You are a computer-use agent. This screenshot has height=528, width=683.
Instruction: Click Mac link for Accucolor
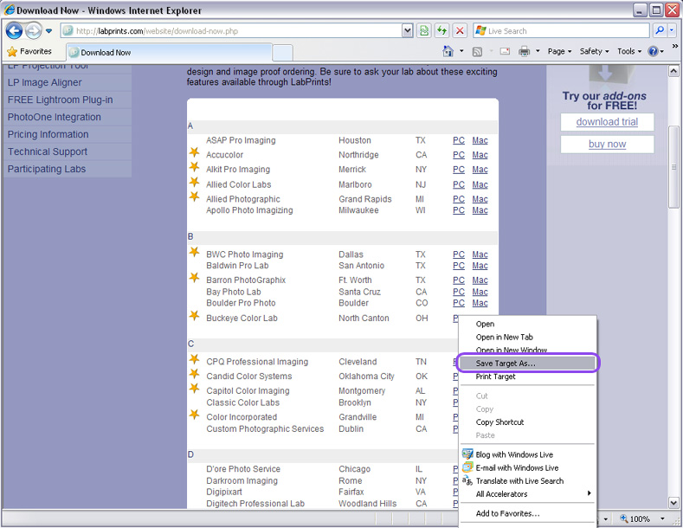point(480,155)
